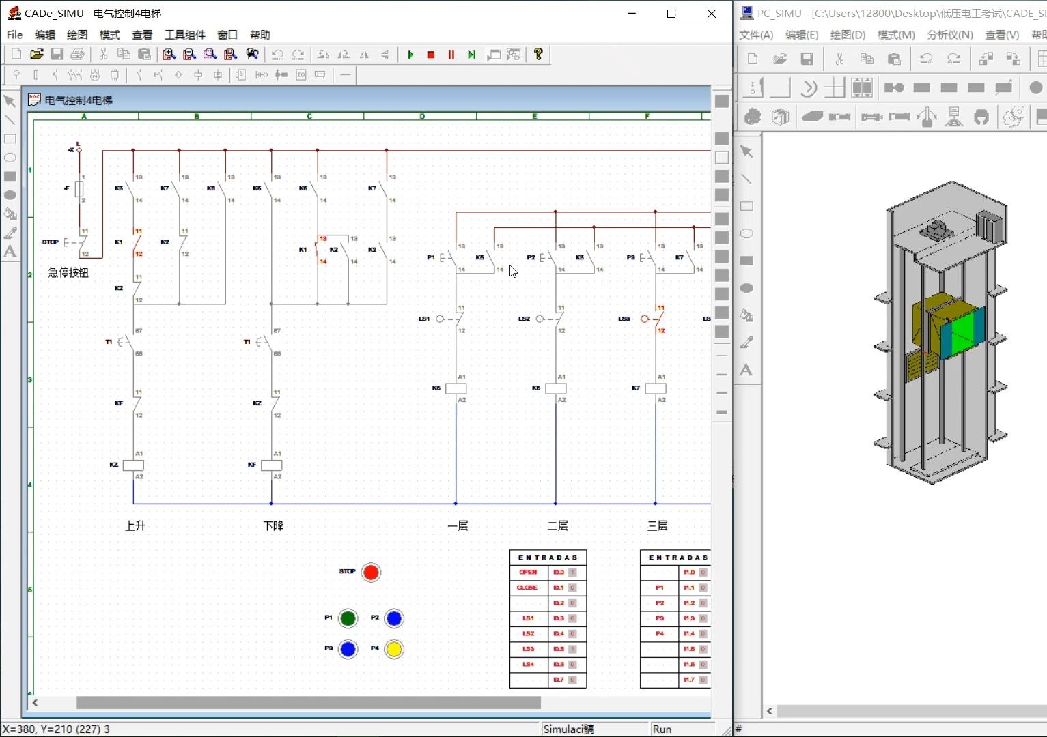This screenshot has width=1047, height=737.
Task: Click the scroll-left arrow in PC_SIMU
Action: (770, 711)
